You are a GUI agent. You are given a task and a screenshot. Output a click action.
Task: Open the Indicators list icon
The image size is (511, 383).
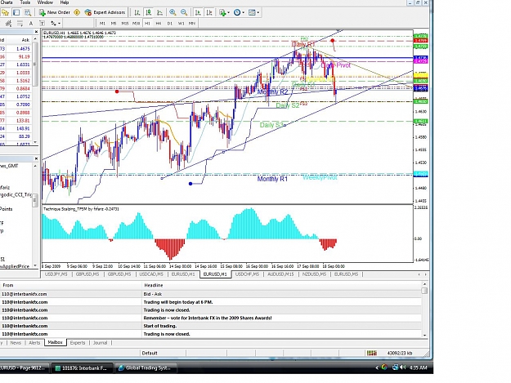point(222,12)
